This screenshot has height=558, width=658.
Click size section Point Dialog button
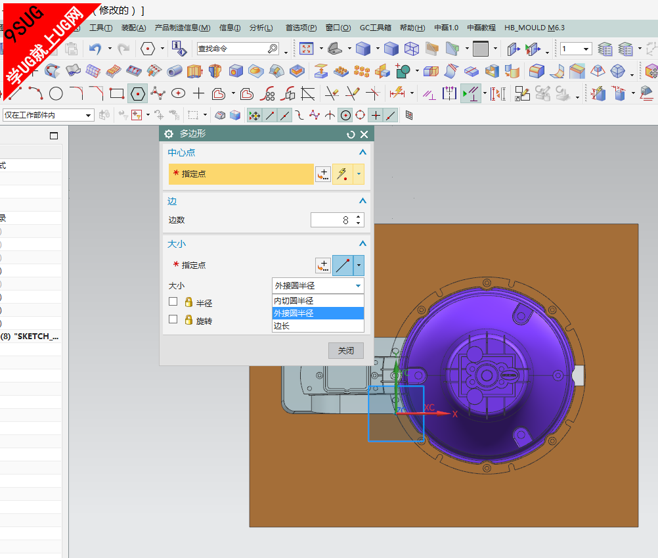[323, 266]
